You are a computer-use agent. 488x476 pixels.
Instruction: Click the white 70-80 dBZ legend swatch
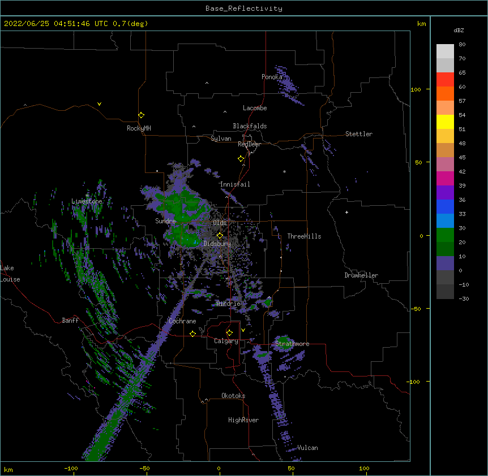445,51
